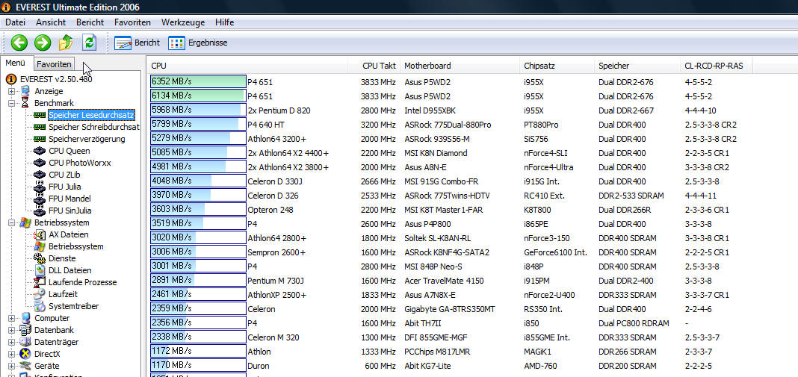798x377 pixels.
Task: Switch to the Favoriten side tab
Action: click(x=54, y=64)
